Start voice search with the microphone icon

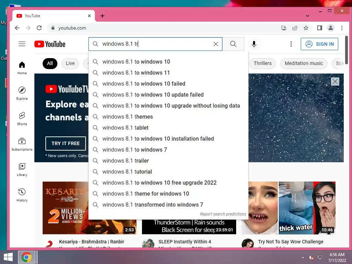coord(254,44)
